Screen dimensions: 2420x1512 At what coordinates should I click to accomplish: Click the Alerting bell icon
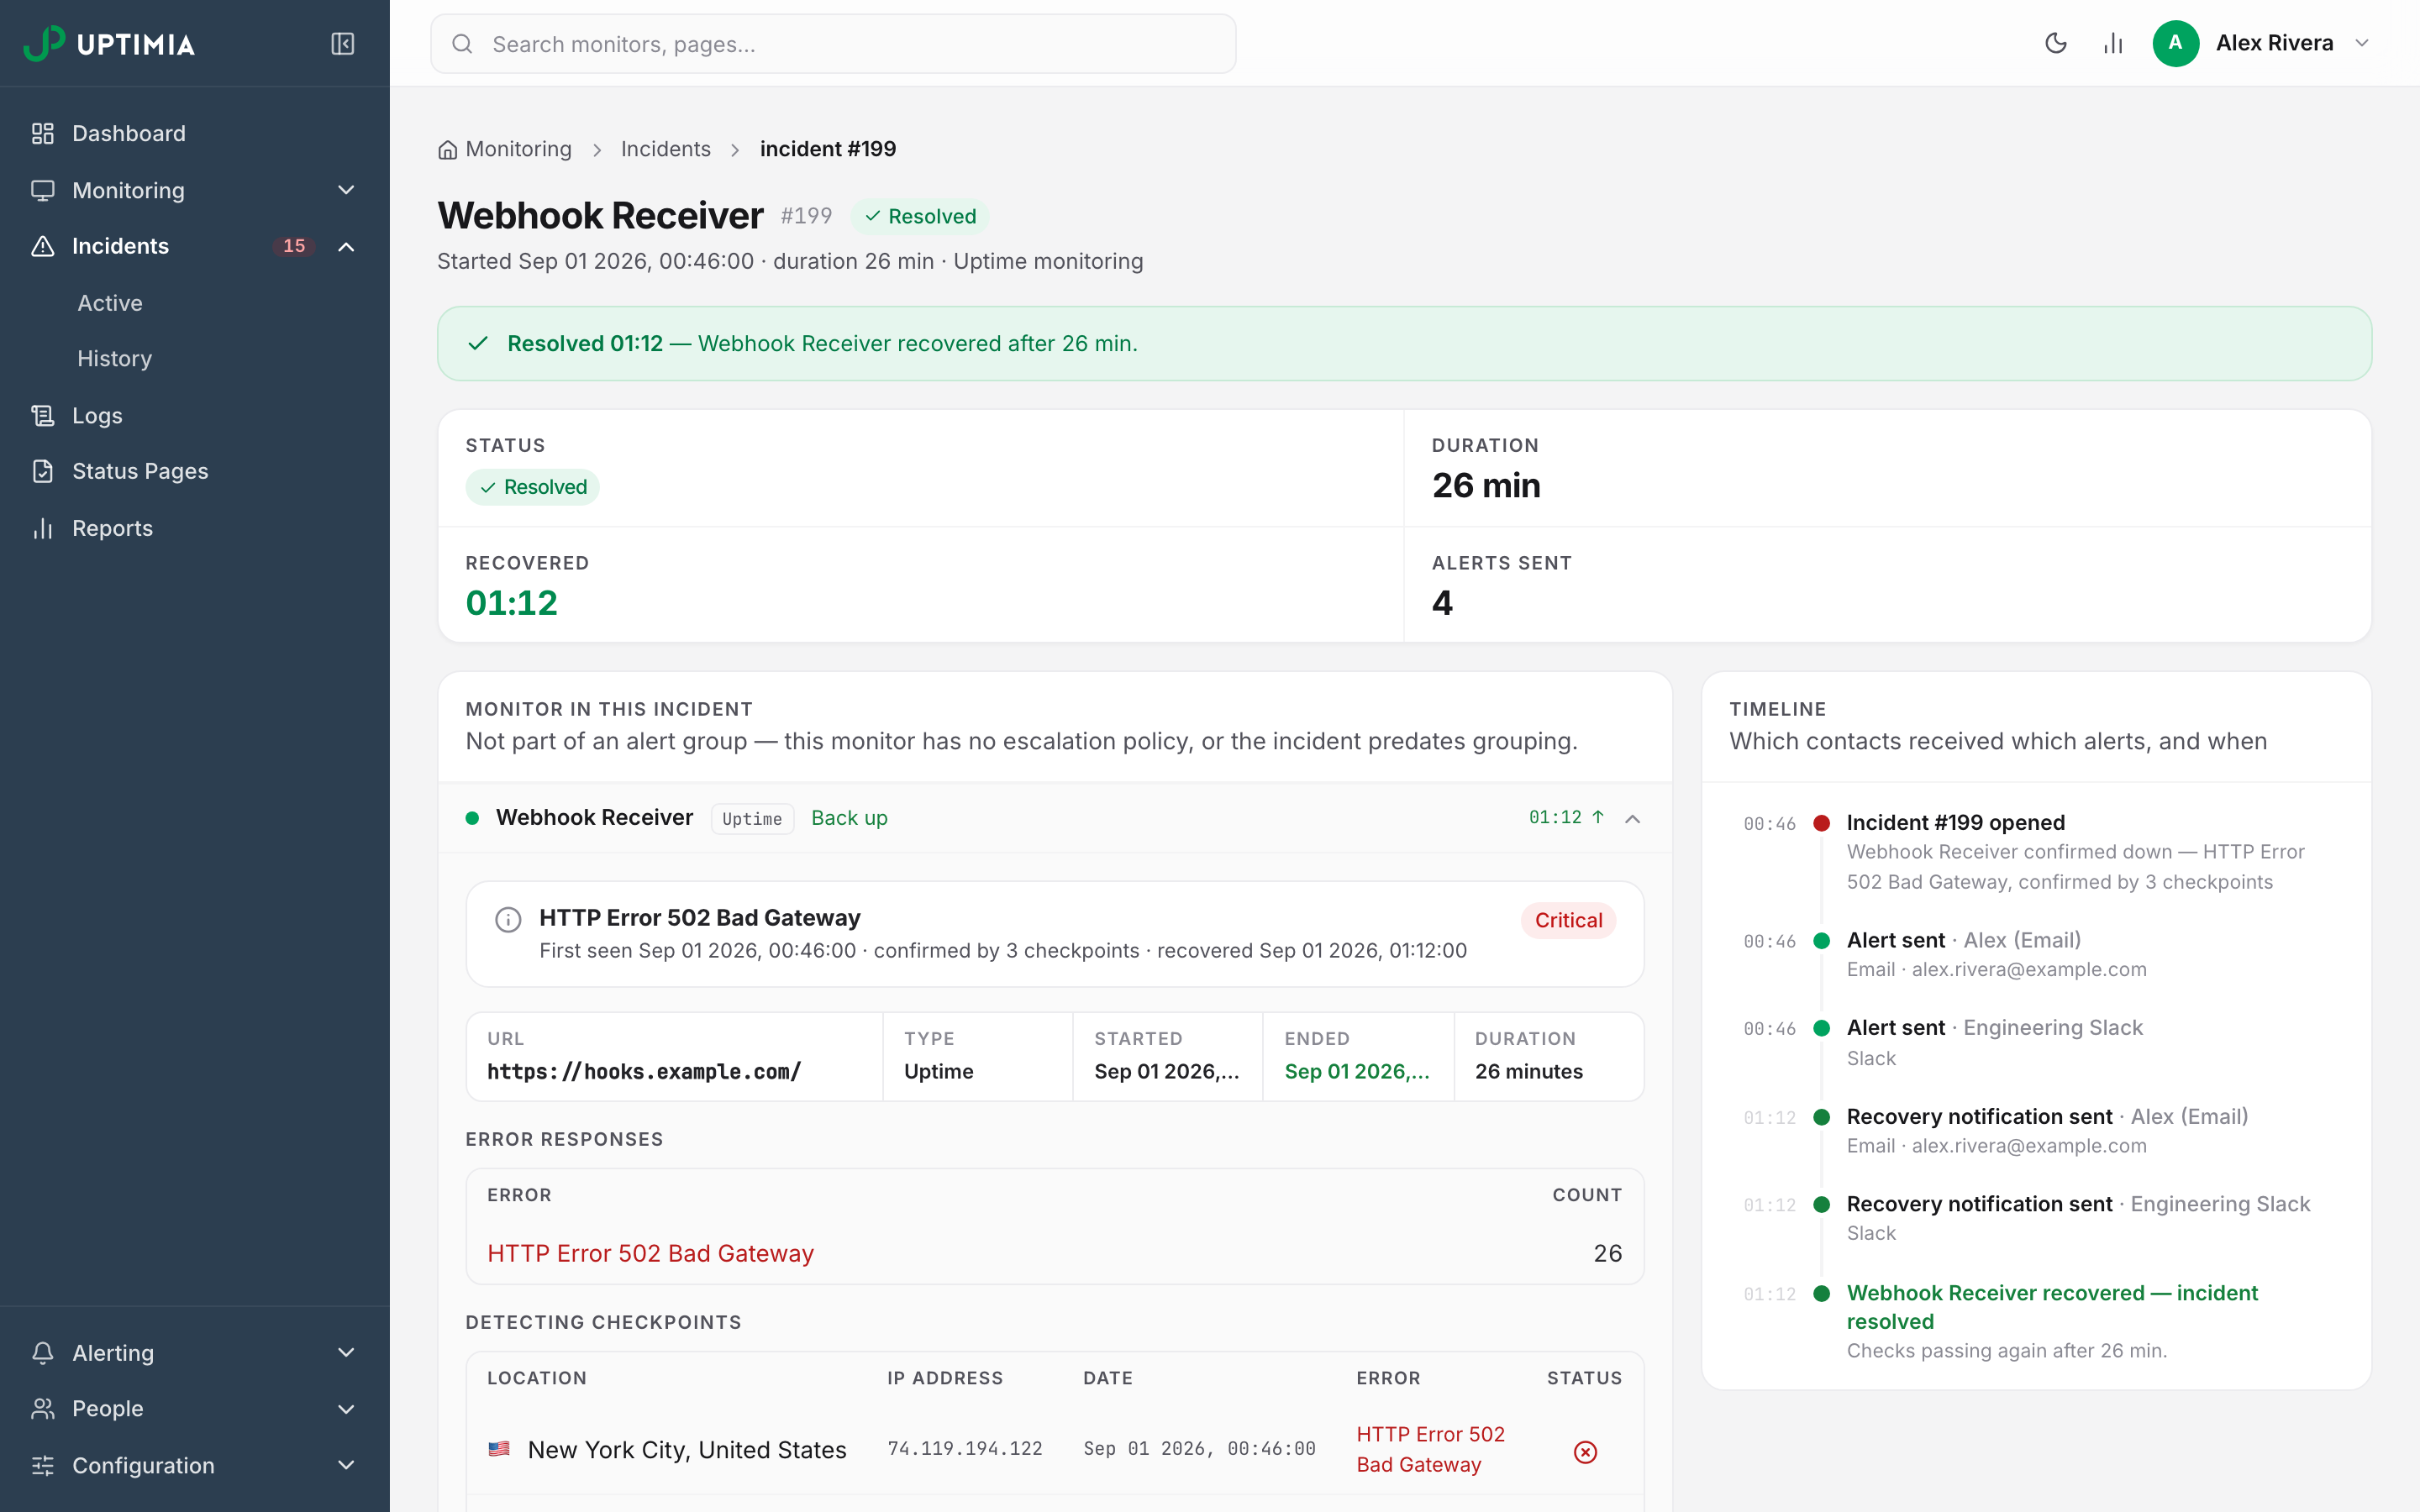(42, 1353)
